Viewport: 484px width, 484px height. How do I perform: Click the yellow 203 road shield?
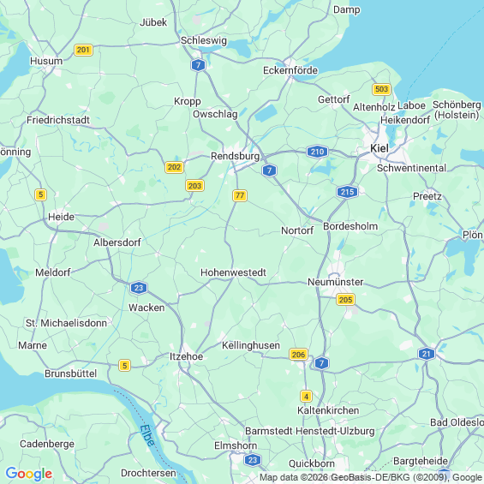pyautogui.click(x=194, y=186)
